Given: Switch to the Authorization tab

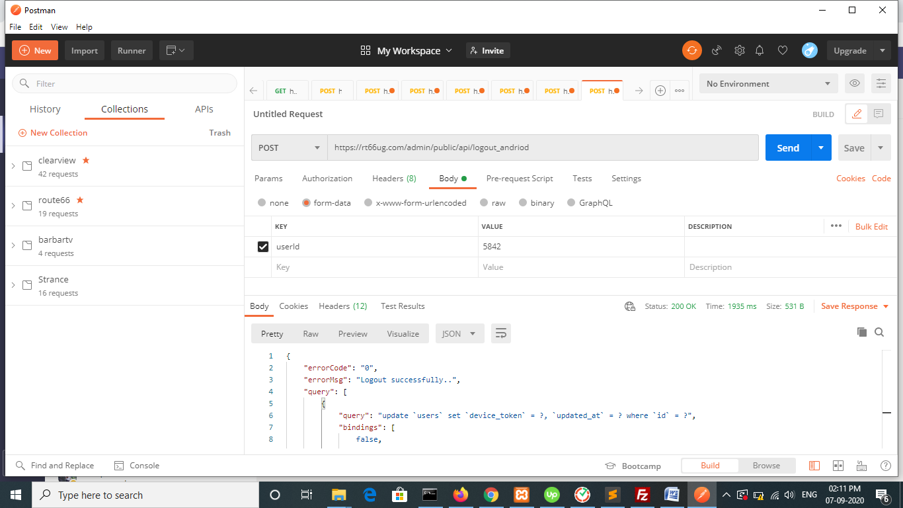Looking at the screenshot, I should coord(327,179).
